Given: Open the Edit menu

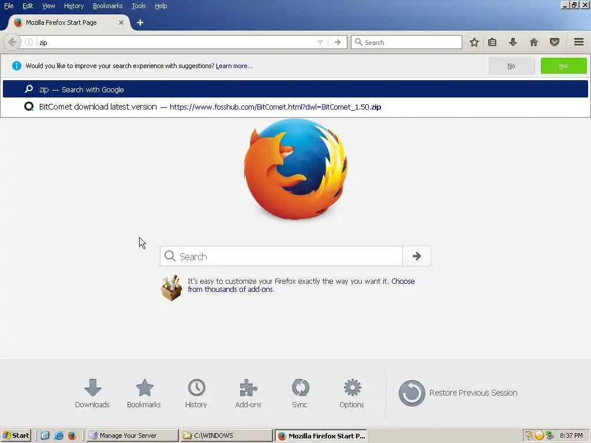Looking at the screenshot, I should pyautogui.click(x=28, y=6).
